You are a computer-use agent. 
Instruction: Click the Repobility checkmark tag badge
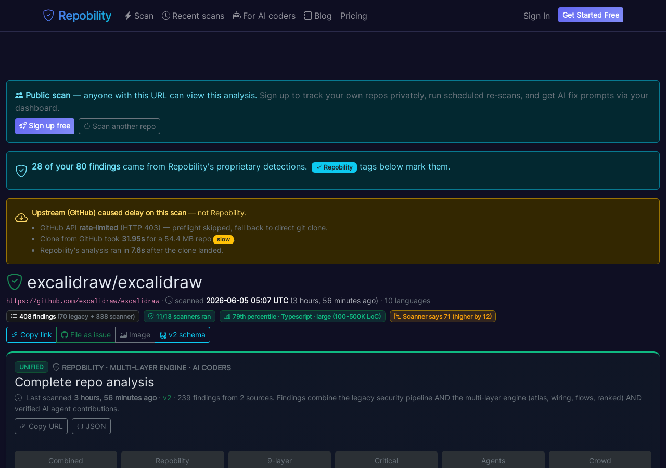coord(334,167)
